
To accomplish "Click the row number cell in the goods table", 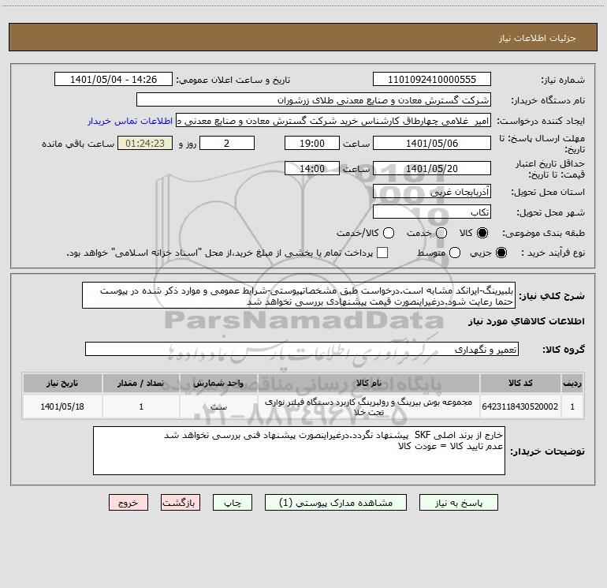I will click(572, 406).
